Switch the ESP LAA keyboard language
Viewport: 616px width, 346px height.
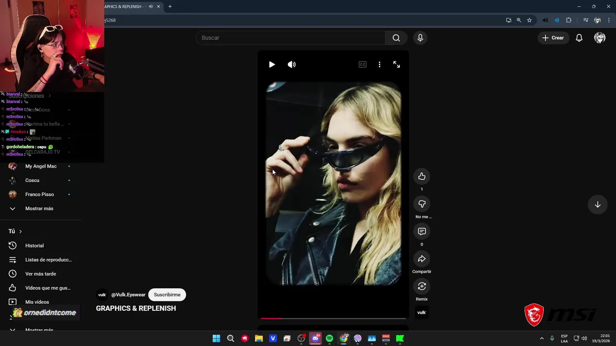[564, 338]
